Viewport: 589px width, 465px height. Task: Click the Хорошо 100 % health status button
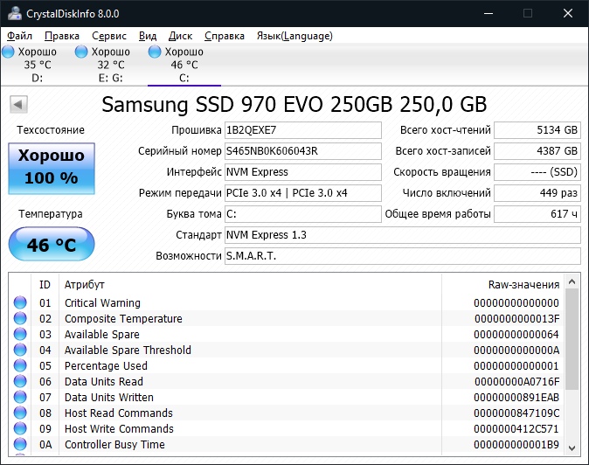tap(52, 169)
